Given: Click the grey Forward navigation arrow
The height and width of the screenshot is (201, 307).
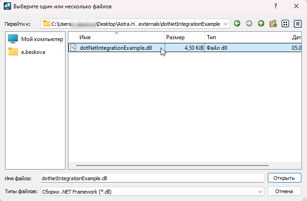Looking at the screenshot, I should 249,24.
